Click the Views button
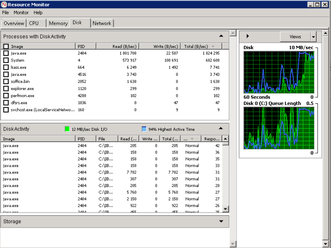 [x=295, y=37]
